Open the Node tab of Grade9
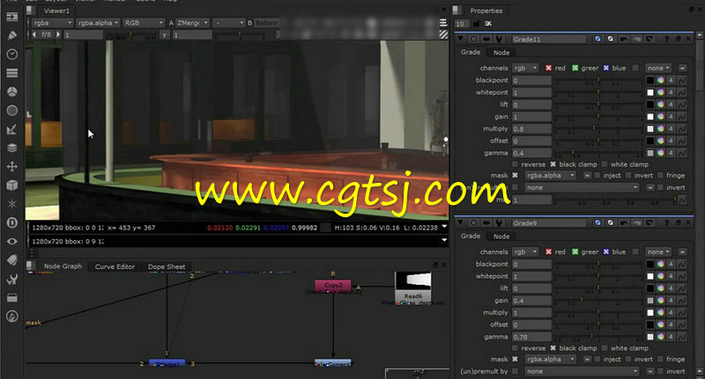Viewport: 705px width, 379px height. coord(501,237)
